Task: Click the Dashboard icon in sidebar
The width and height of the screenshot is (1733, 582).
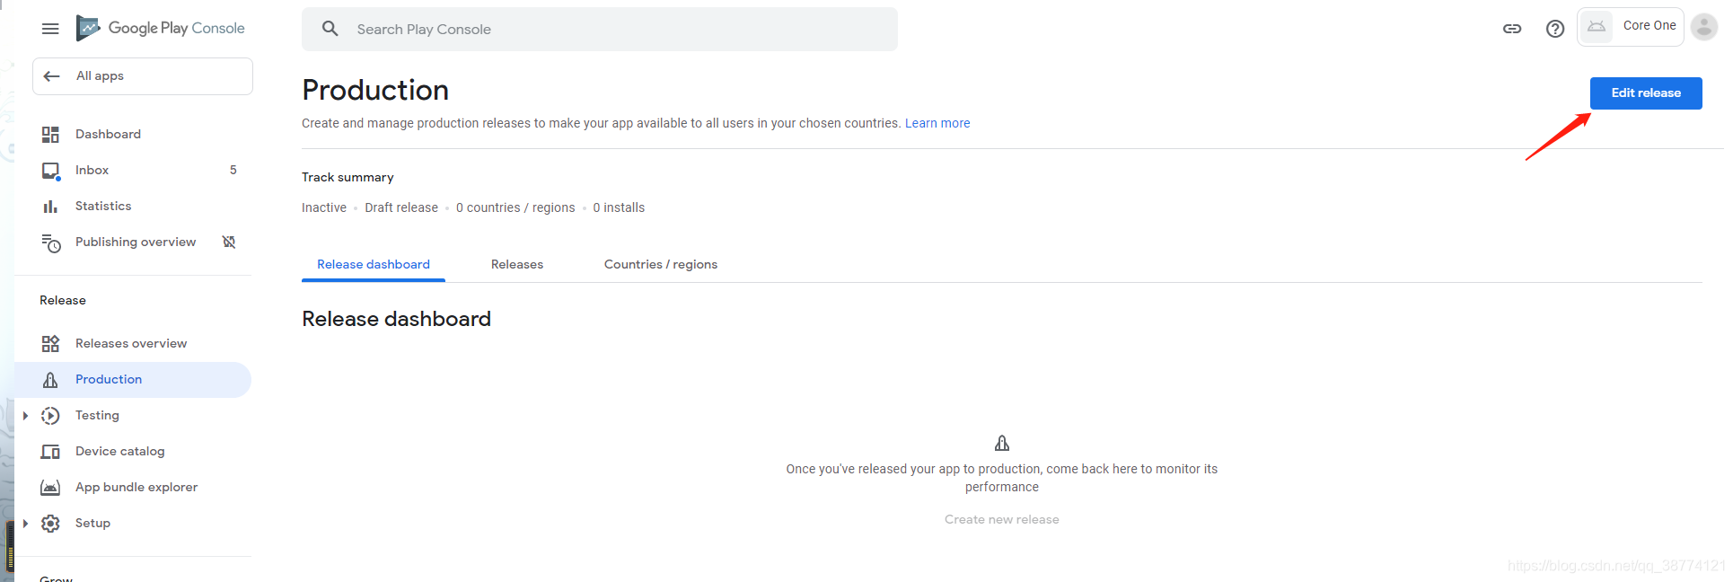Action: click(50, 135)
